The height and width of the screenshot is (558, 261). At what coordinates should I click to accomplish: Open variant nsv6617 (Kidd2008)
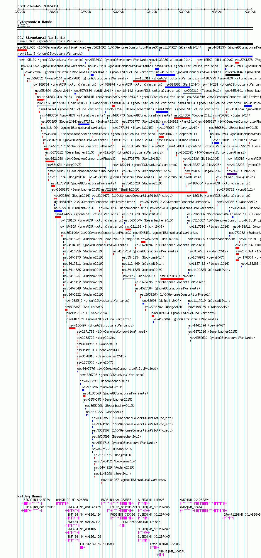point(139,276)
